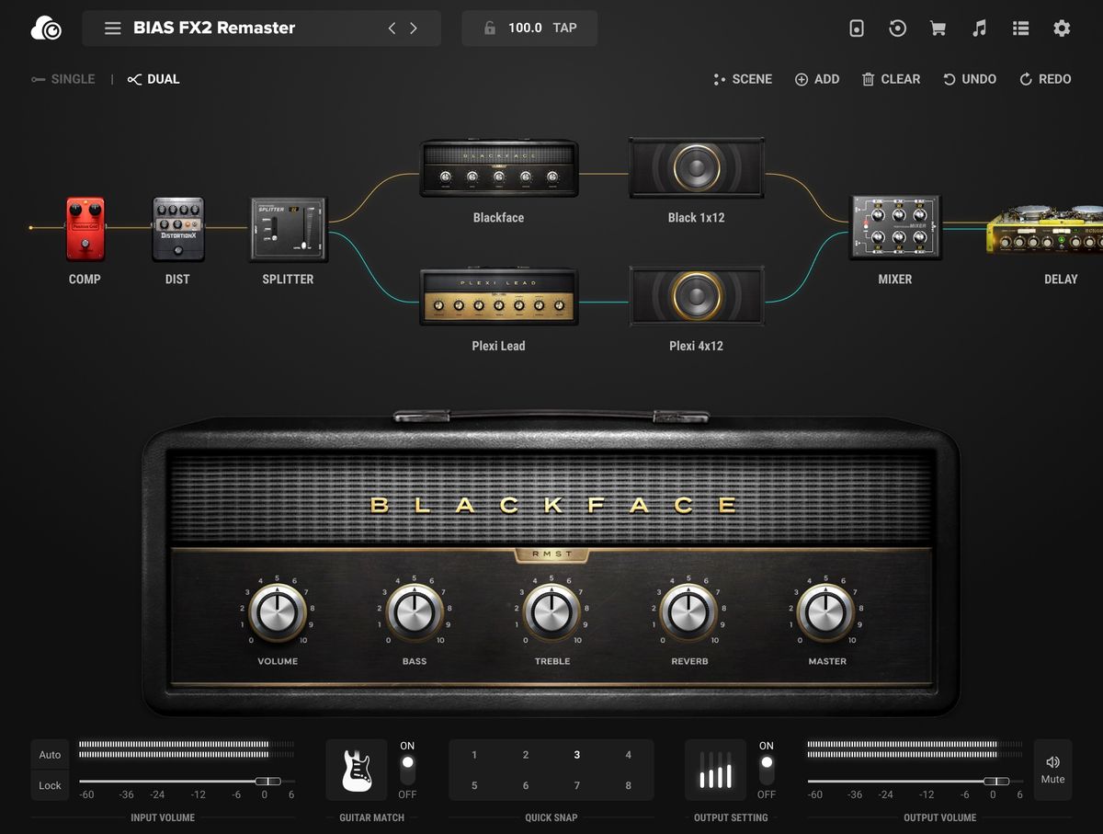Viewport: 1103px width, 834px height.
Task: Click the "Plexi 4x12" label
Action: [x=696, y=346]
